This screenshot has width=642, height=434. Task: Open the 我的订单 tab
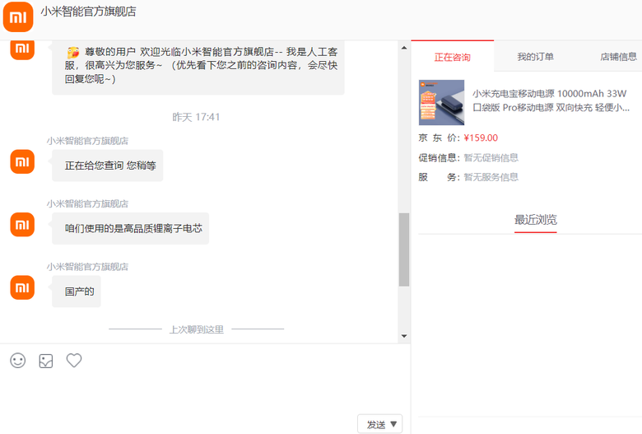pos(535,57)
